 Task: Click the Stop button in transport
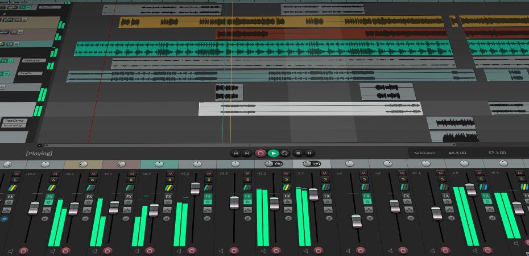click(297, 153)
